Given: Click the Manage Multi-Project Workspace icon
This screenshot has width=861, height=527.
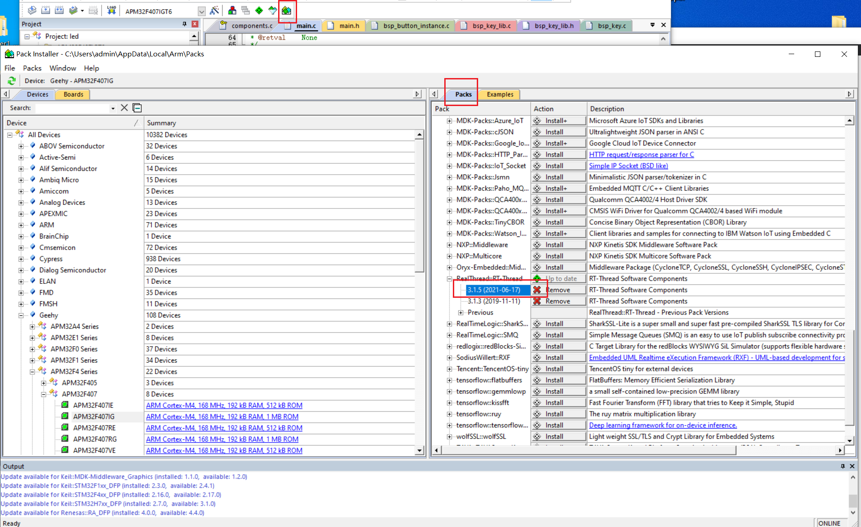Looking at the screenshot, I should pyautogui.click(x=246, y=10).
